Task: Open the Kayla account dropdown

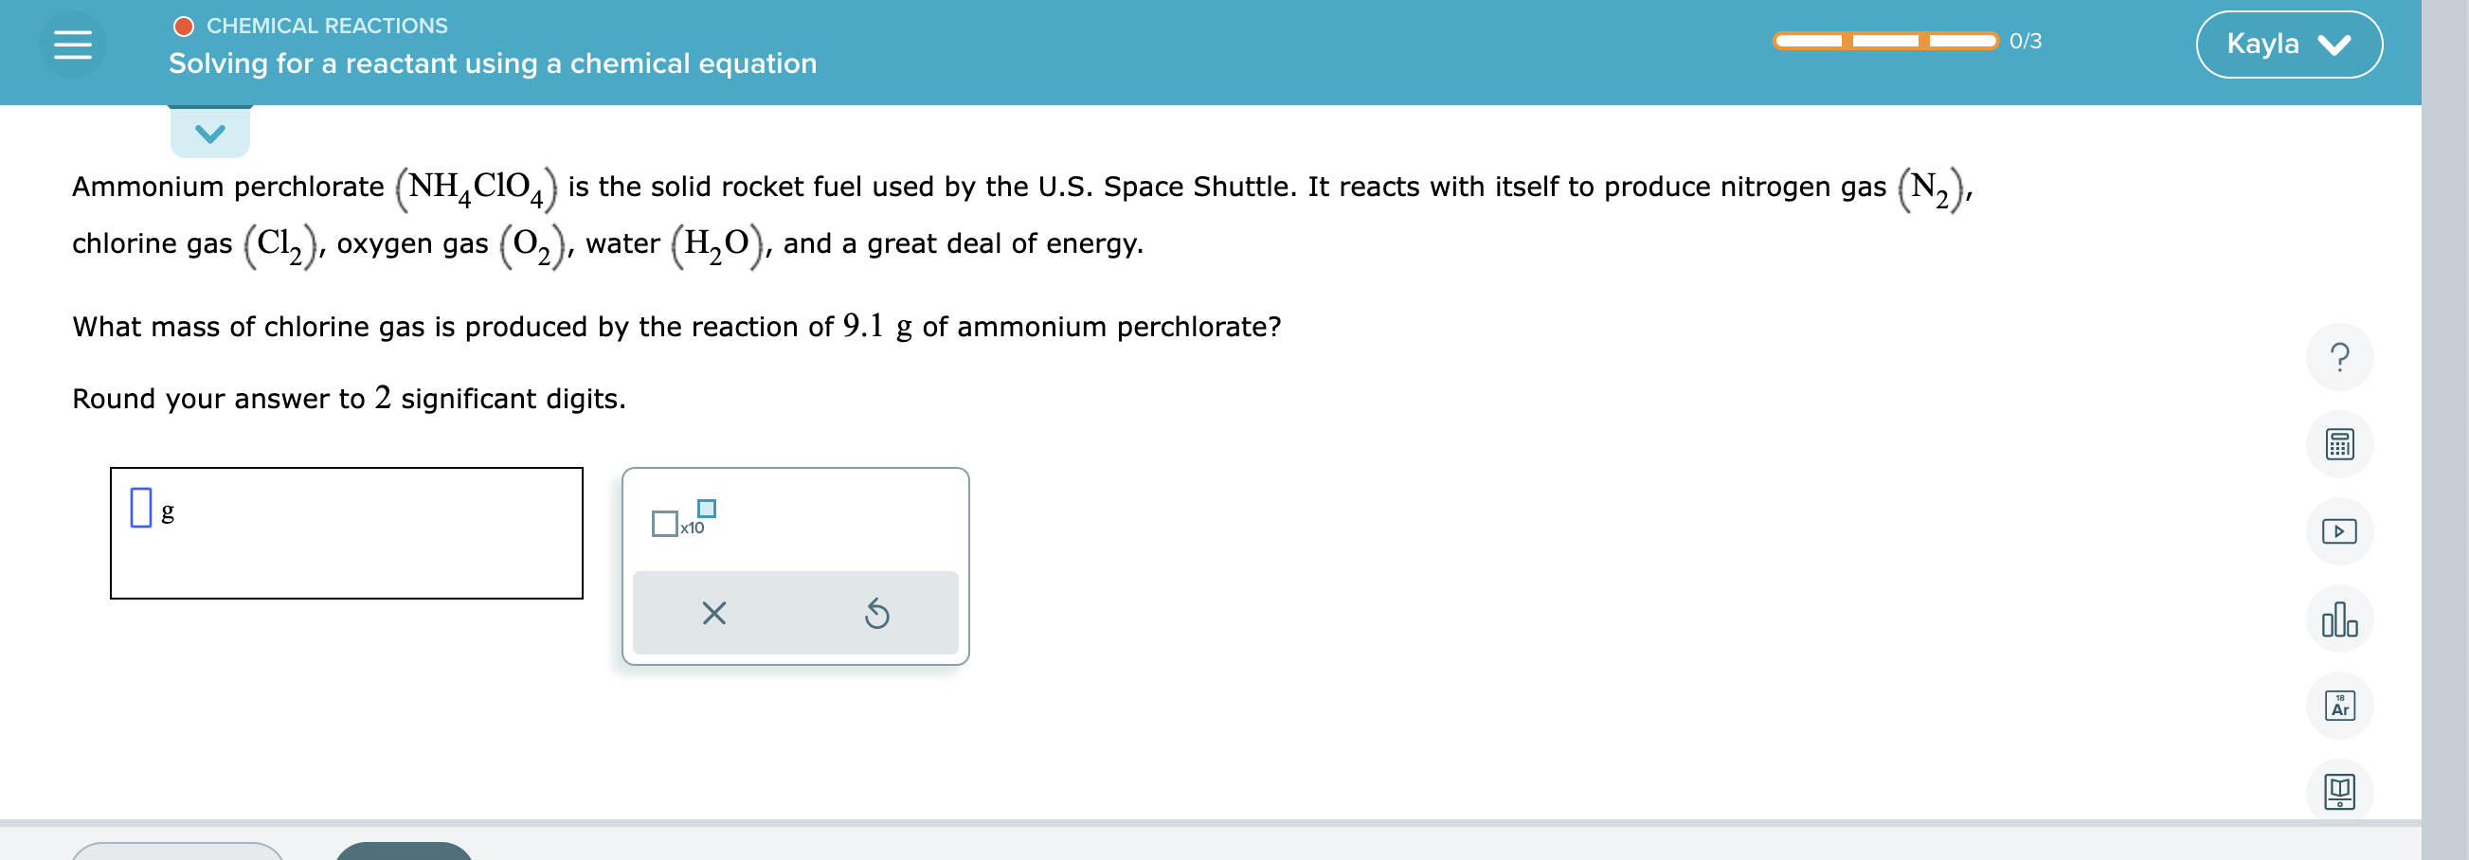Action: point(2288,44)
